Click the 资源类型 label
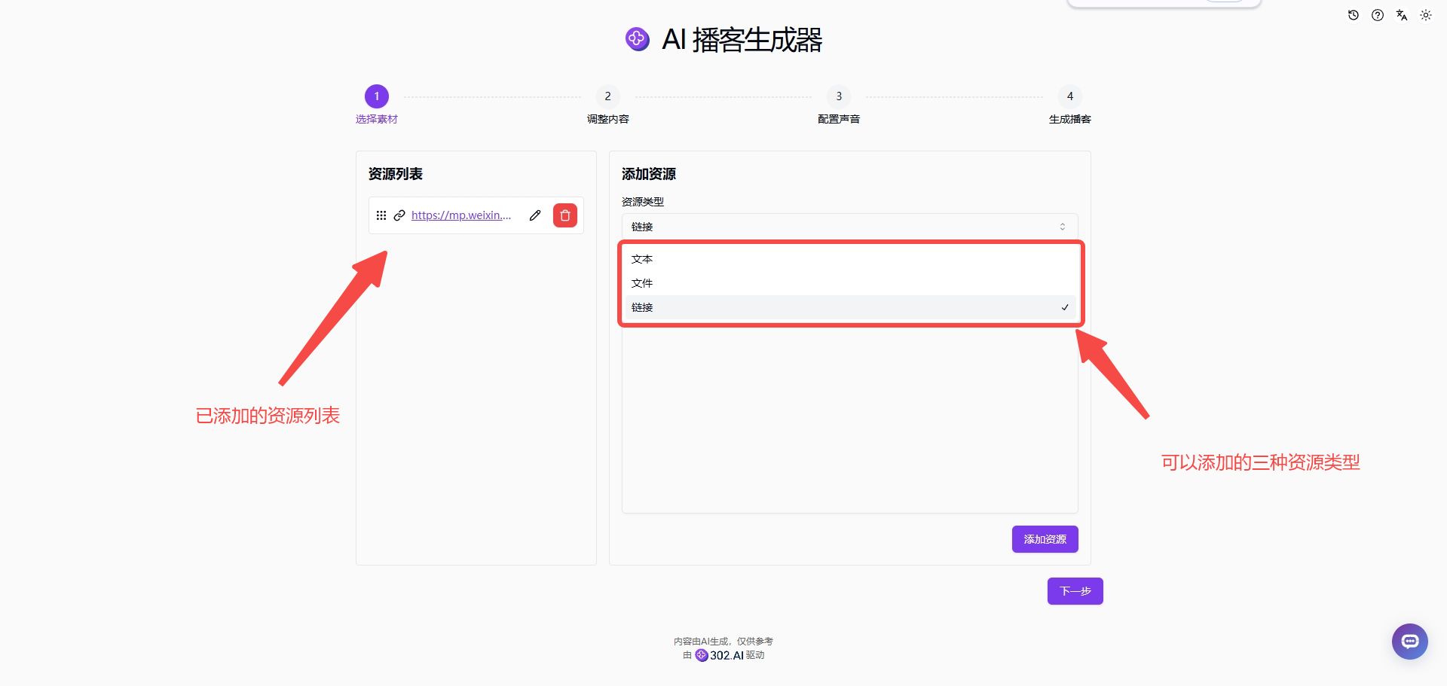 [643, 202]
